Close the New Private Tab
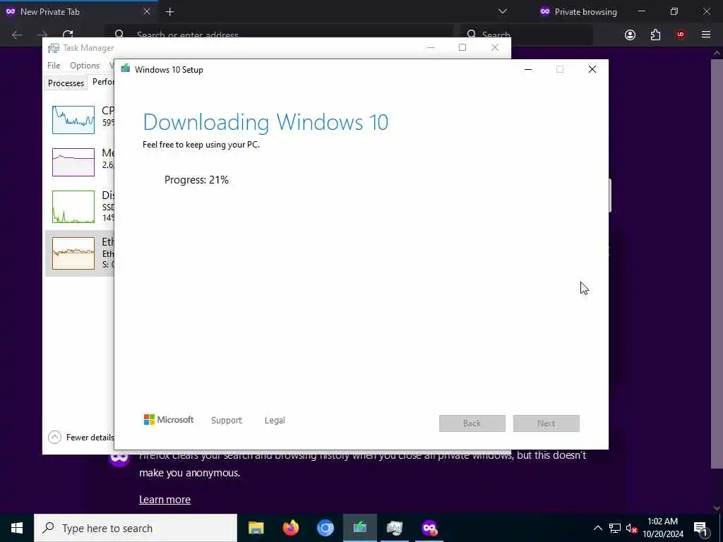723x542 pixels. (x=147, y=11)
